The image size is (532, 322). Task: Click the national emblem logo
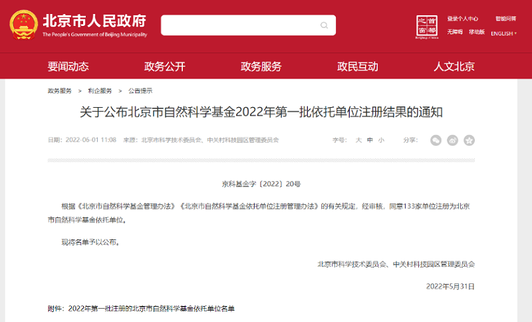pyautogui.click(x=23, y=25)
